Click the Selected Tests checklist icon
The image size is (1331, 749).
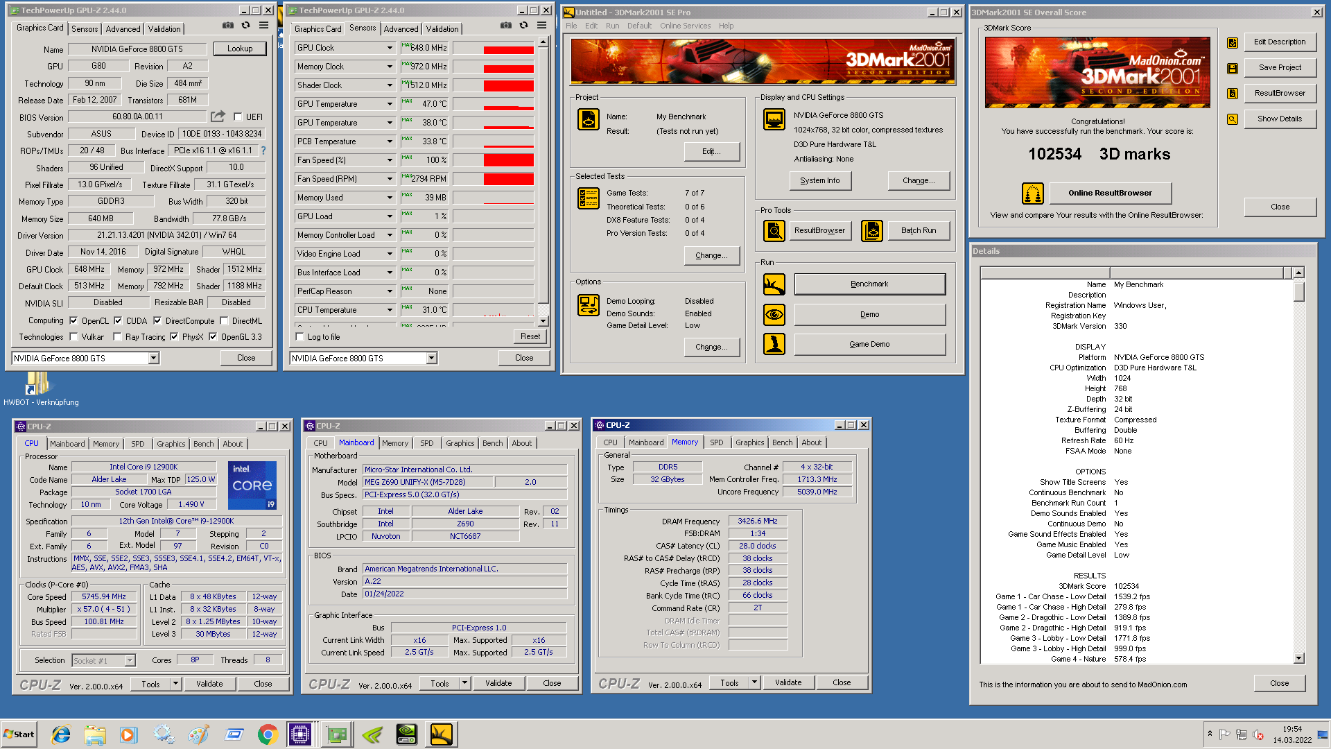pos(589,198)
